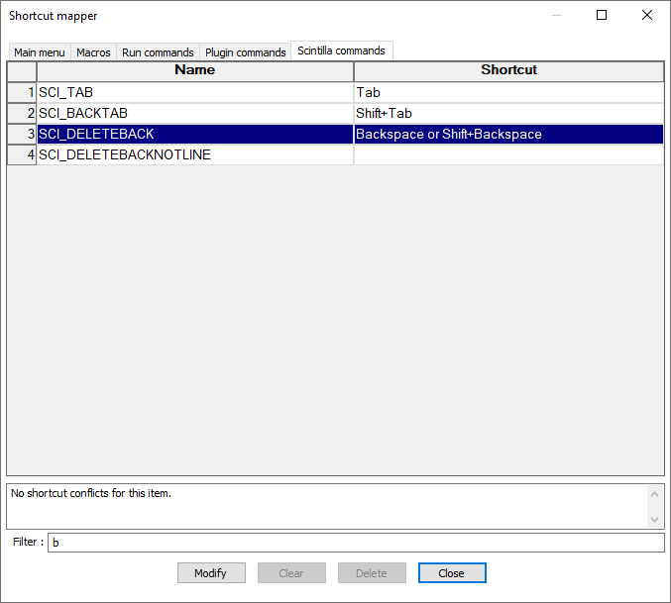Click the Shortcut column header
Screen dimensions: 671x603
pos(508,70)
